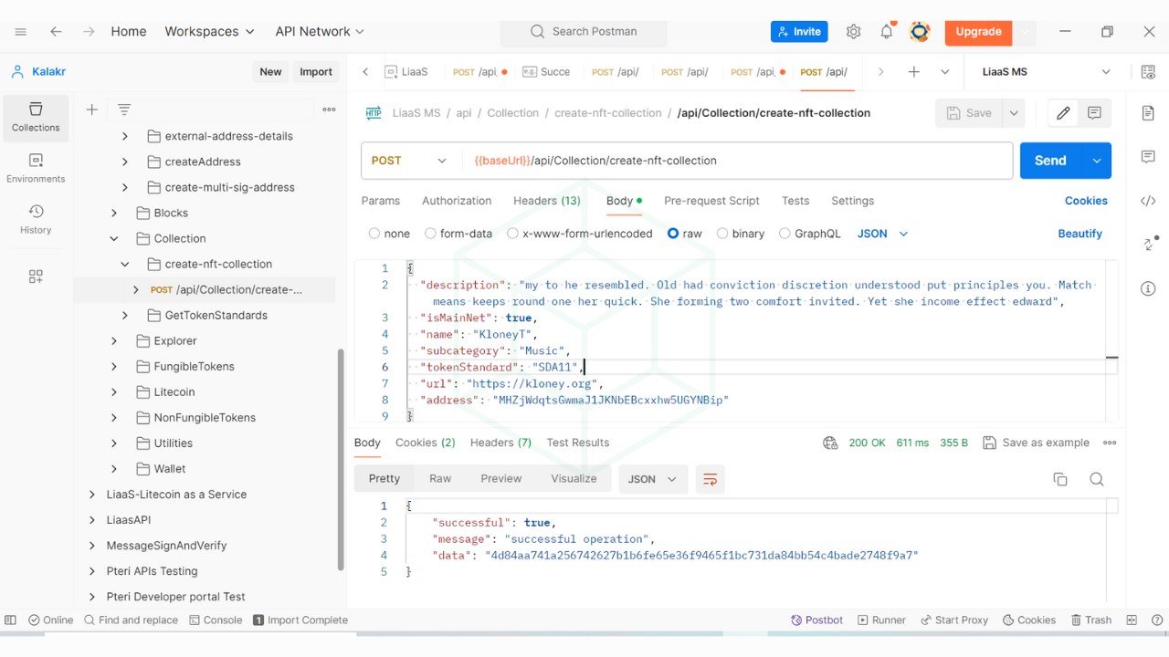Screen dimensions: 1169x657
Task: Show the code snippet panel
Action: tap(1148, 201)
